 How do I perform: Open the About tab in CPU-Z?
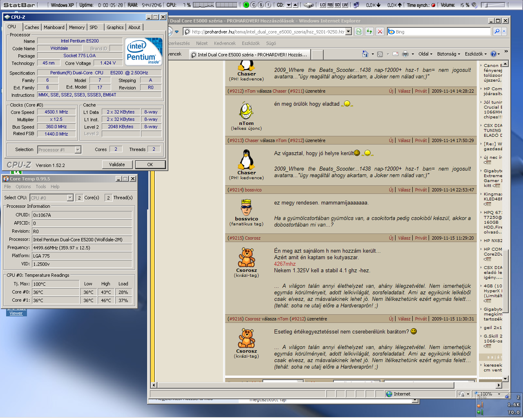pyautogui.click(x=134, y=27)
